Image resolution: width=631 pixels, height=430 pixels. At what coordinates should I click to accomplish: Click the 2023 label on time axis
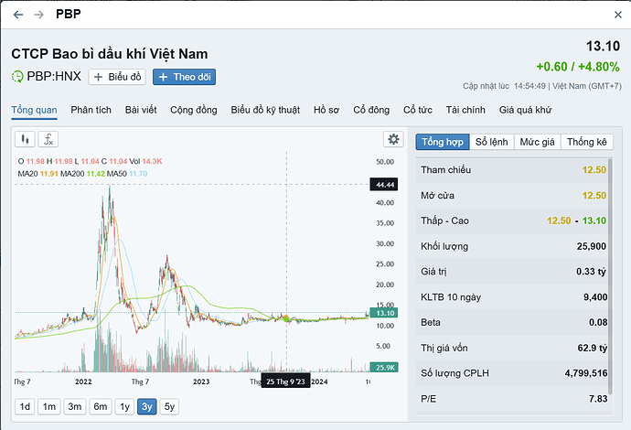coord(201,382)
